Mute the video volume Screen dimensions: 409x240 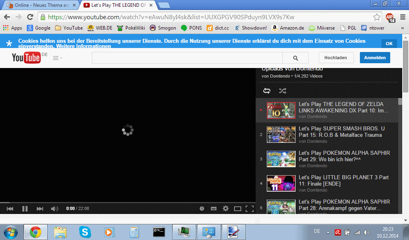(x=54, y=208)
